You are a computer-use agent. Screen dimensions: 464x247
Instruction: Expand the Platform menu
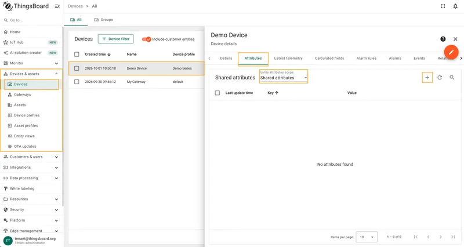point(32,220)
